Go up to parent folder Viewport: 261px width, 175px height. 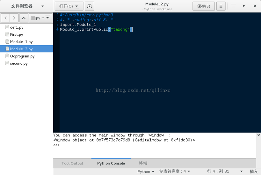(24, 18)
